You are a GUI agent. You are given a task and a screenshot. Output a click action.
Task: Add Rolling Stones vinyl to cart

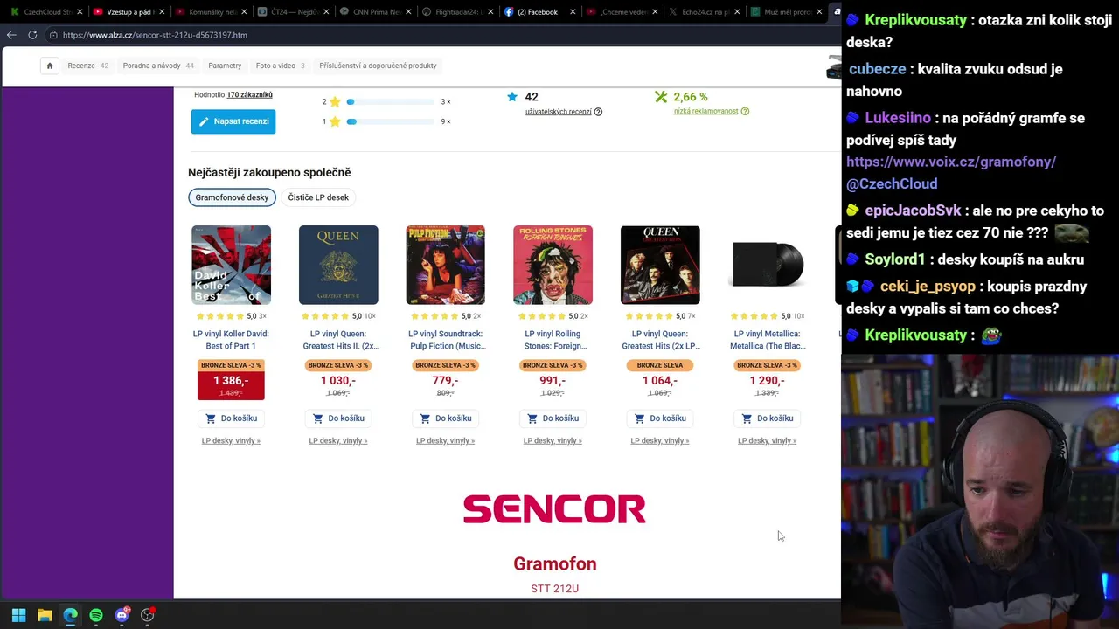[x=553, y=418]
